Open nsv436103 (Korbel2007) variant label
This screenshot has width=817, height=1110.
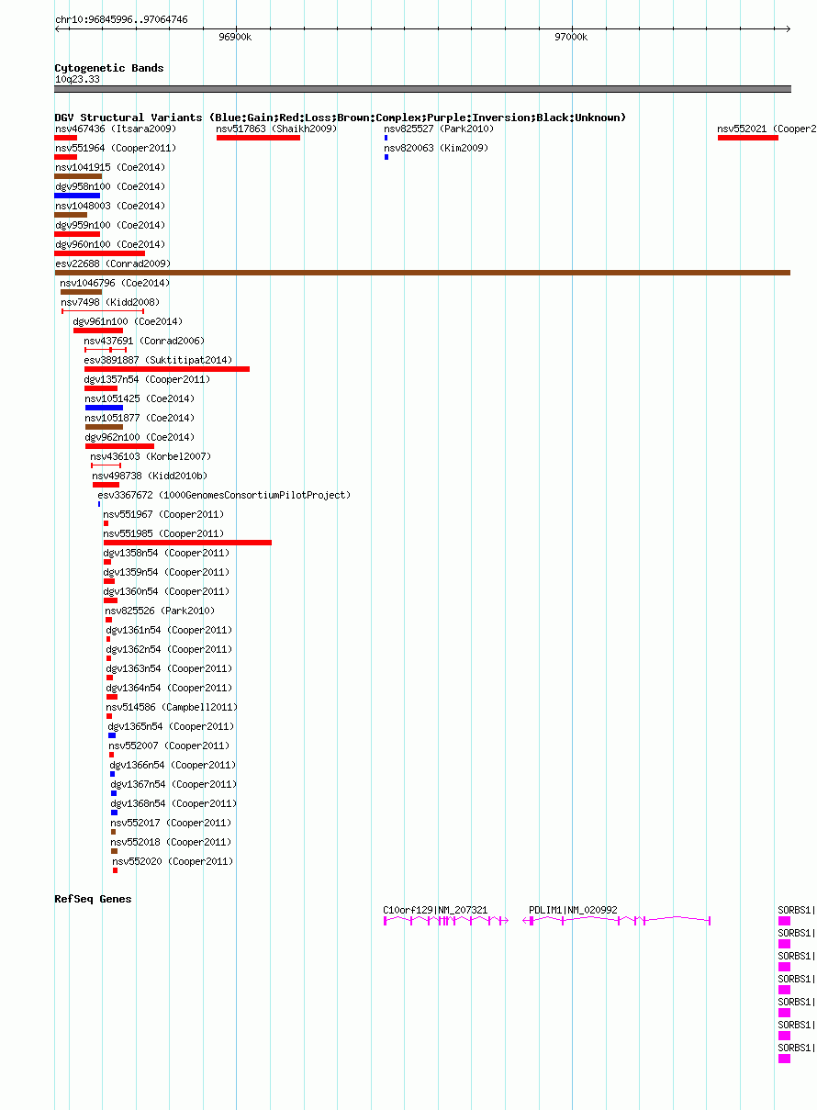[151, 456]
